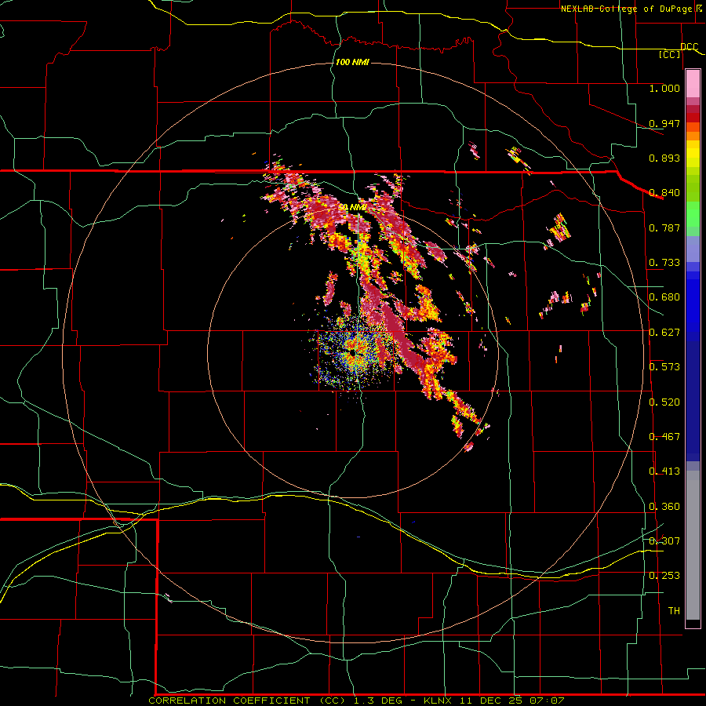Click the [CC] unit label above the legend

click(670, 54)
